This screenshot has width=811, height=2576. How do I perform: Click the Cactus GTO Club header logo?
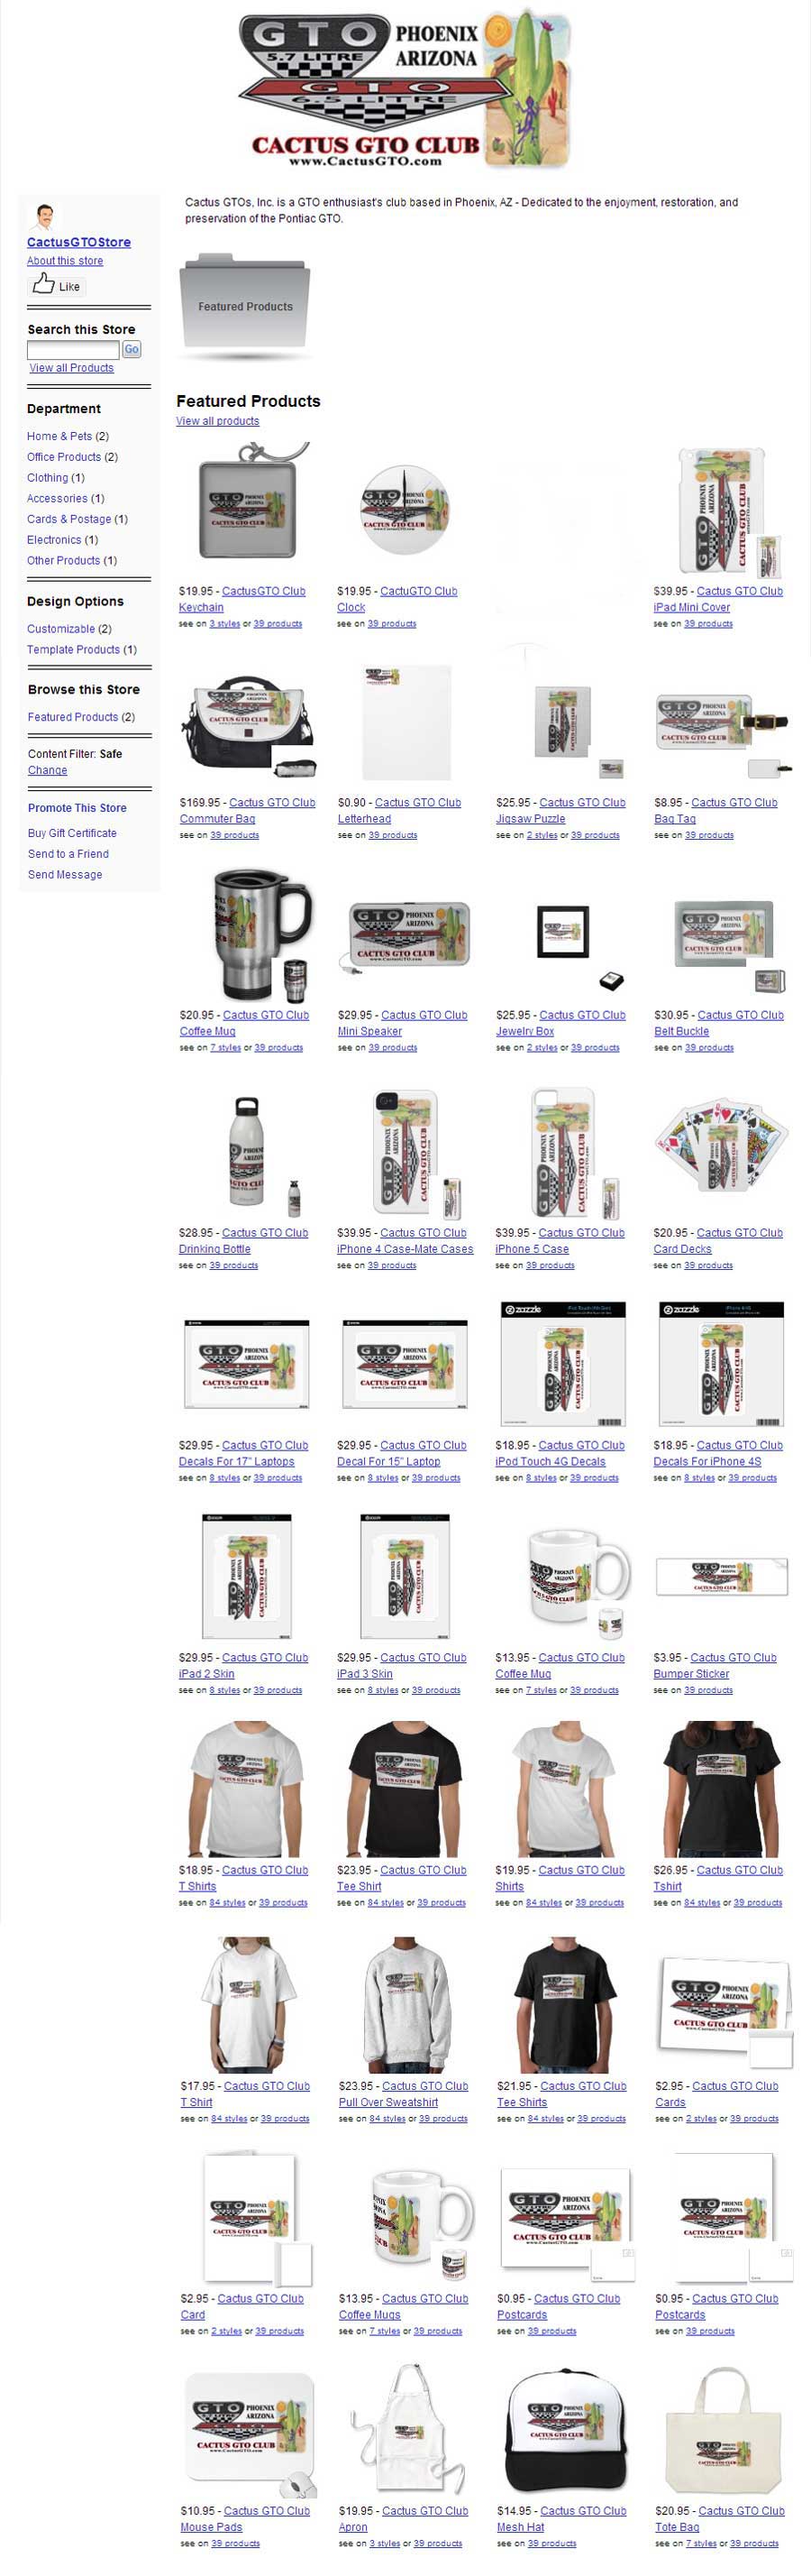click(x=405, y=89)
